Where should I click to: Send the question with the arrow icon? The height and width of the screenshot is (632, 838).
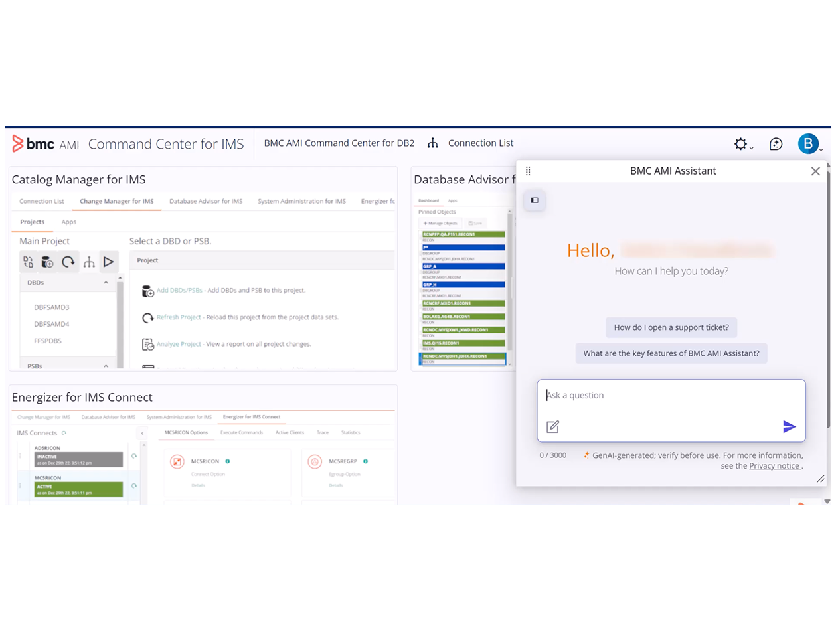(789, 427)
